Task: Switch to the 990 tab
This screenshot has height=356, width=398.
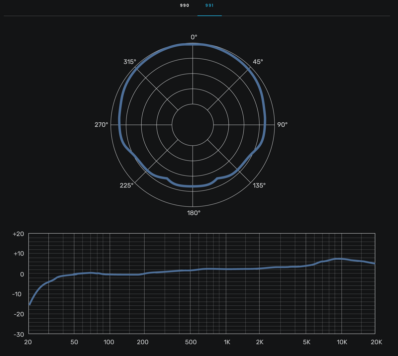Action: [x=184, y=5]
